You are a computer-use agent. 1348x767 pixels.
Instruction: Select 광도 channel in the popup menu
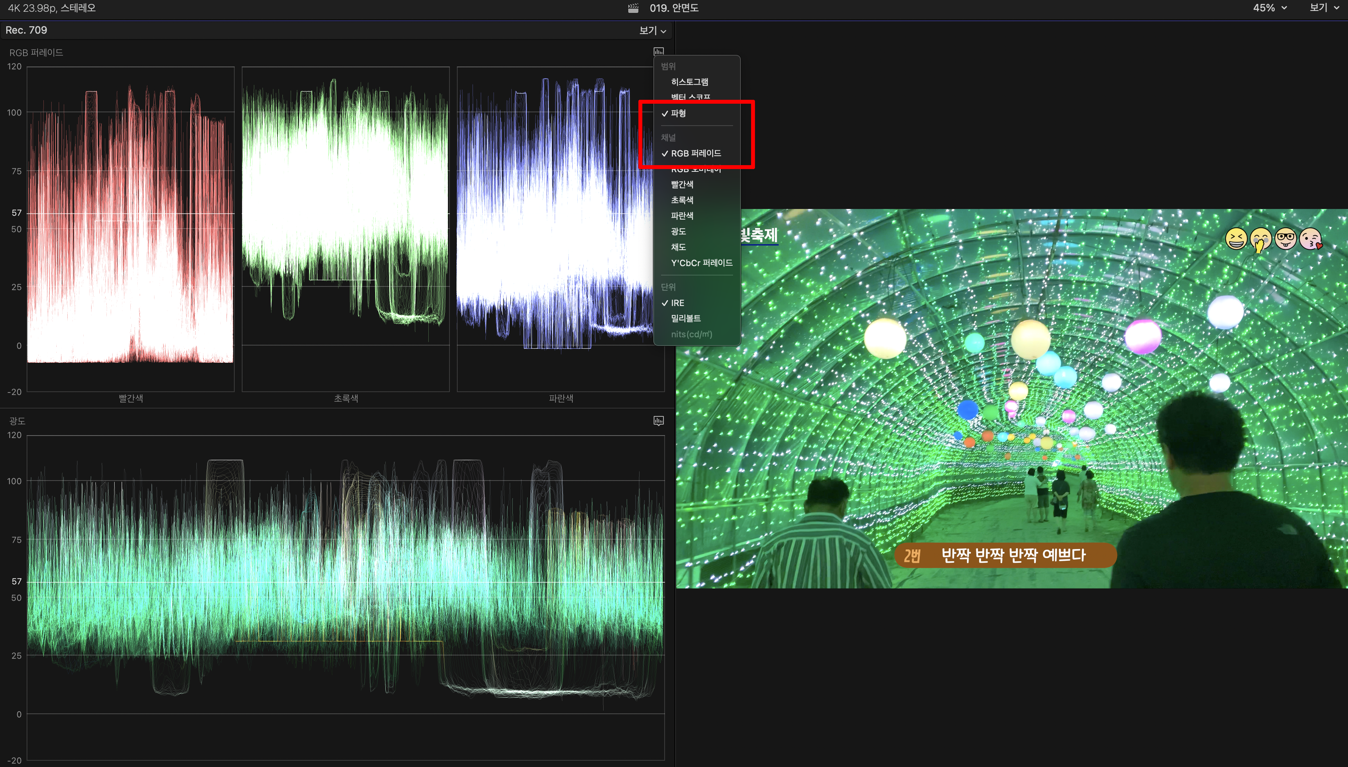(x=678, y=231)
